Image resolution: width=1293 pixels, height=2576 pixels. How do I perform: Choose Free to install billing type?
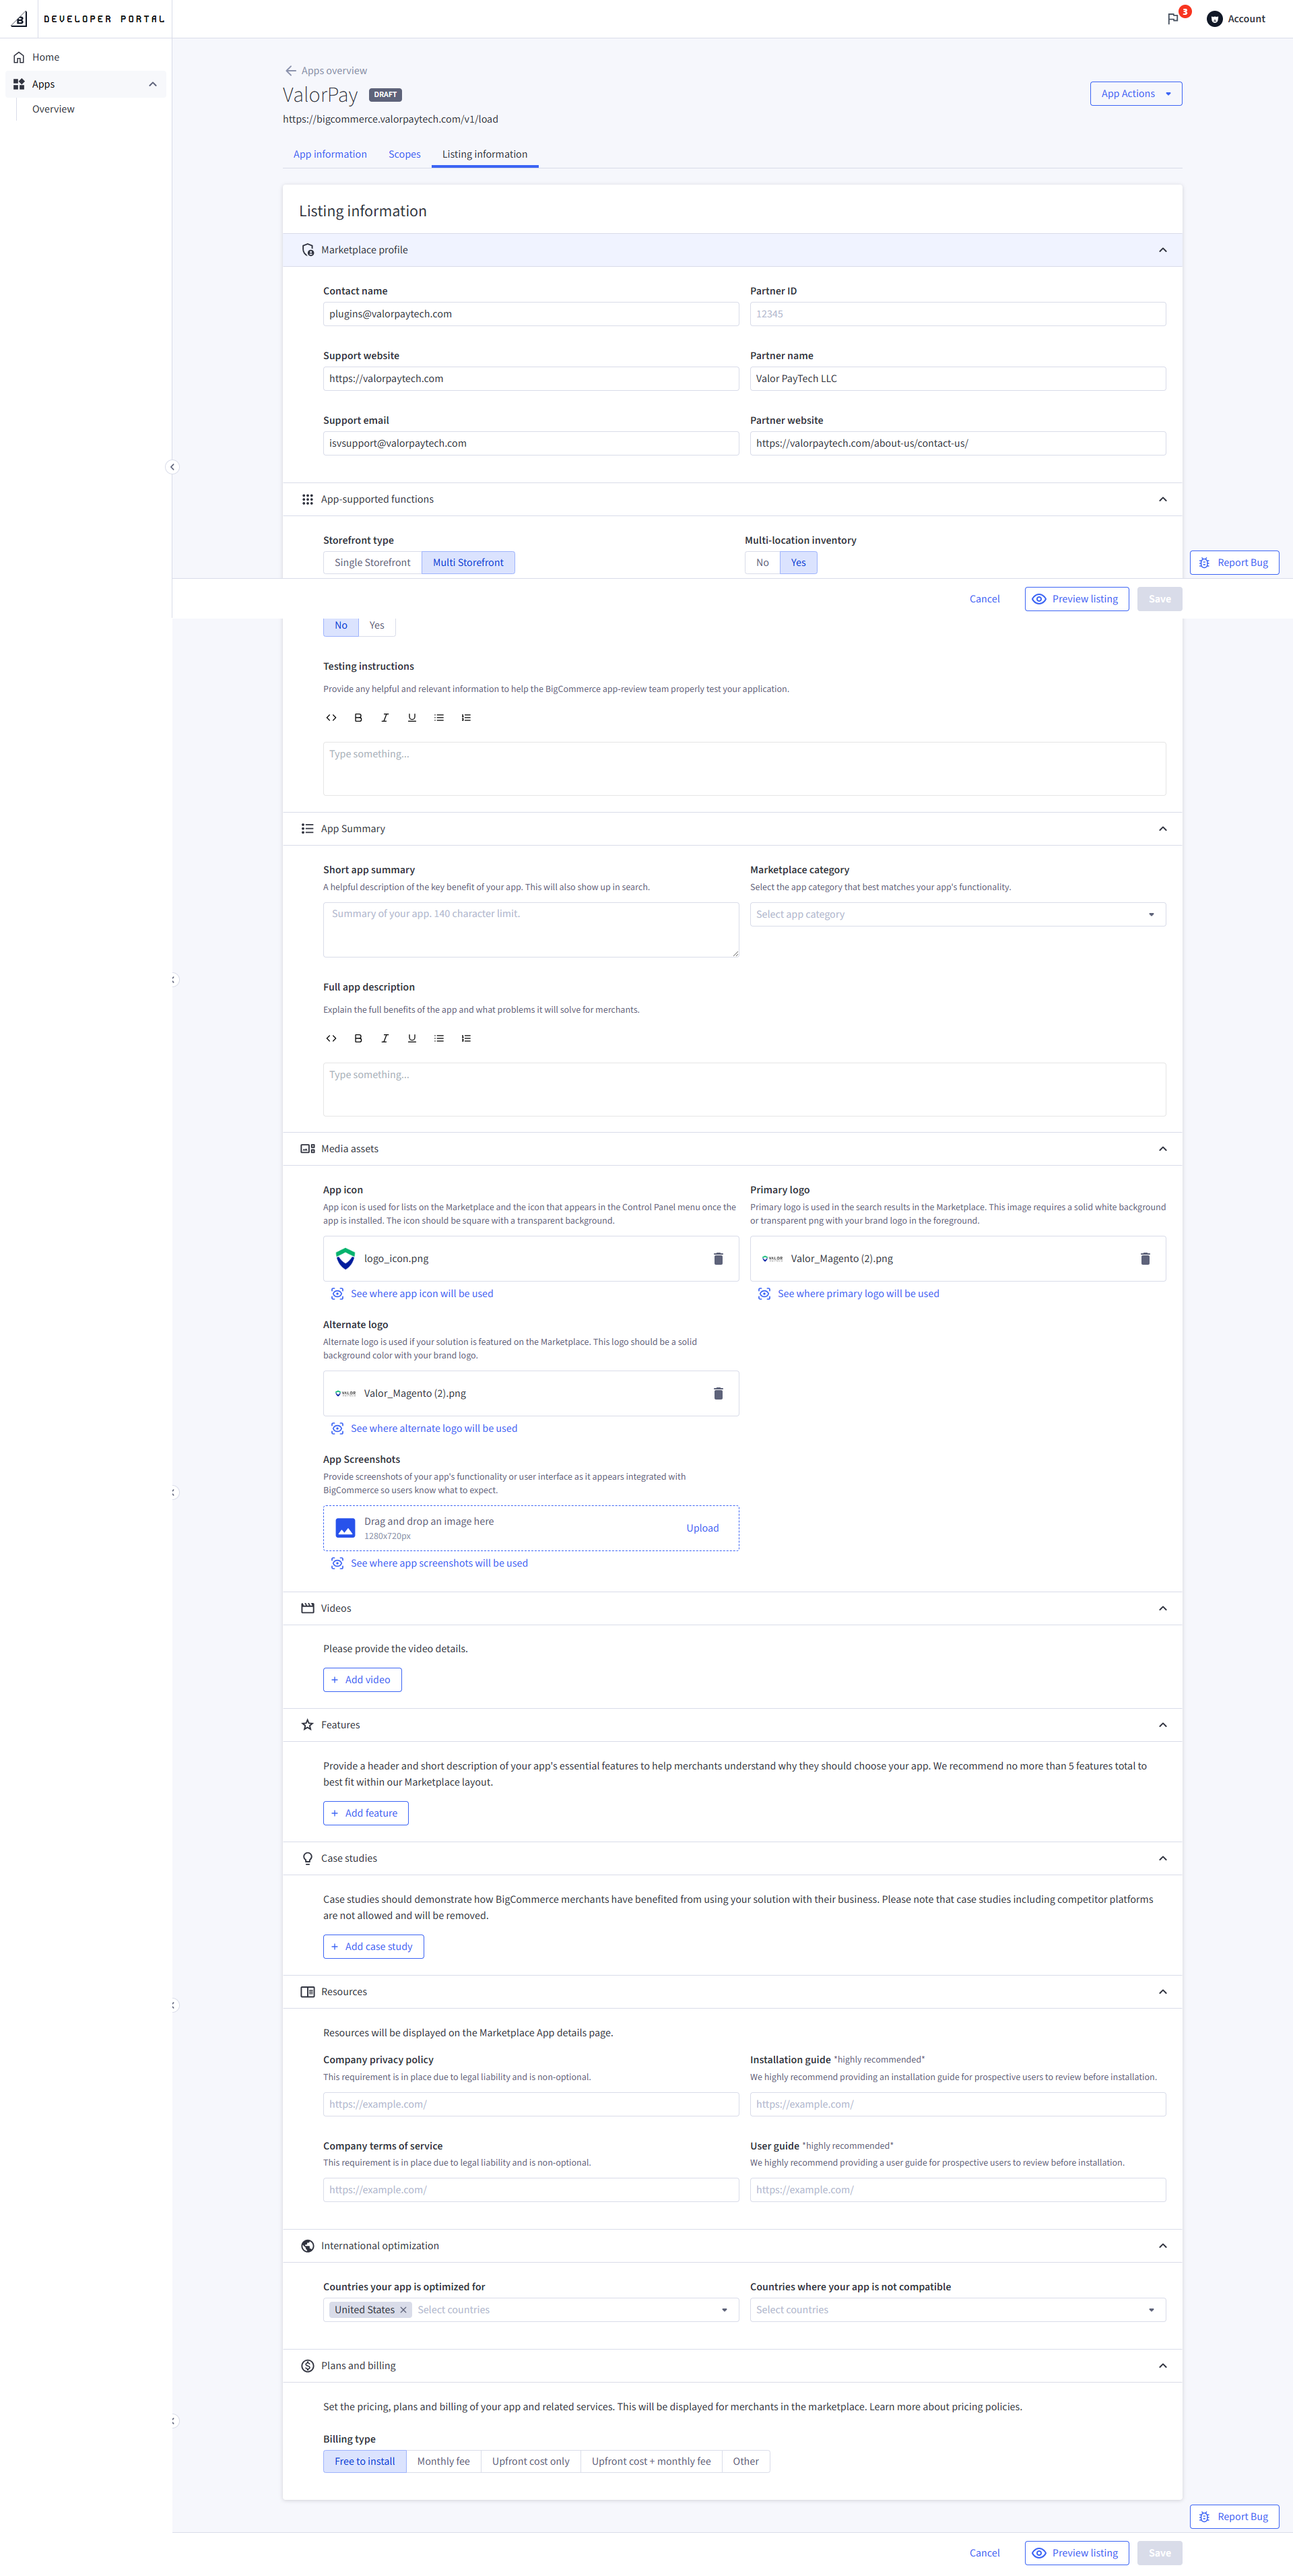coord(365,2462)
